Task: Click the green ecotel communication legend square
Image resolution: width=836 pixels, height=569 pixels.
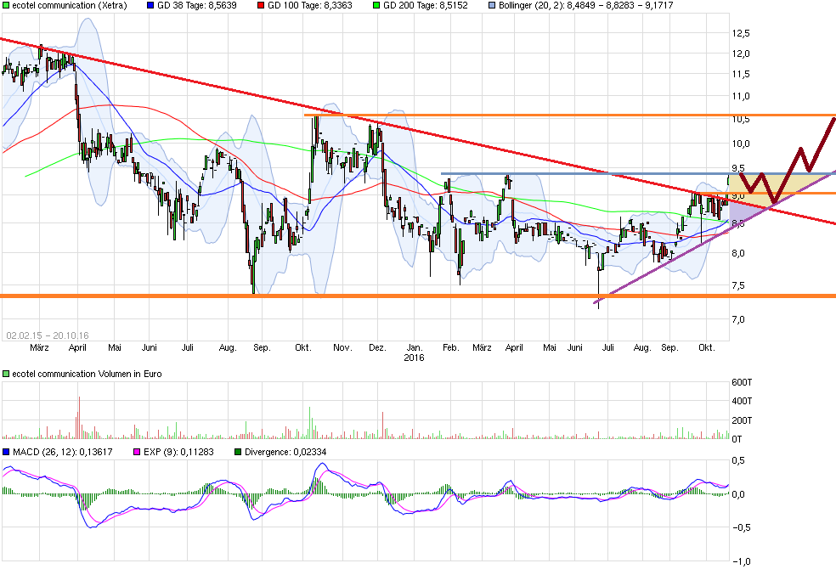Action: pyautogui.click(x=6, y=5)
